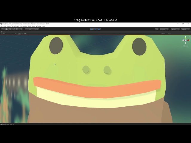
Task: Open the Build menu
Action: [34, 26]
